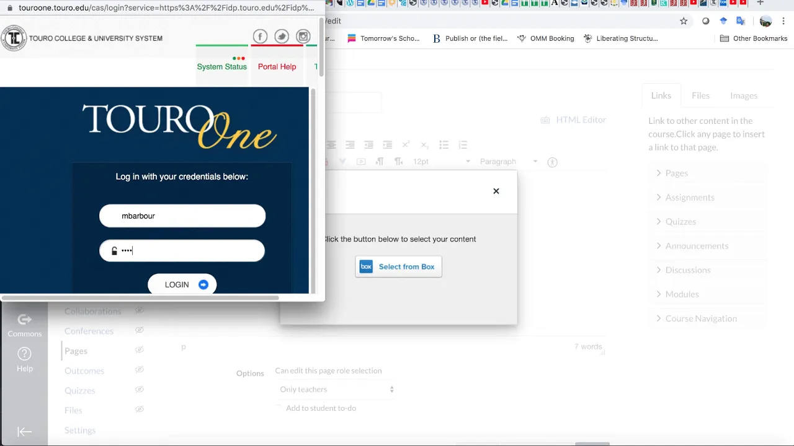Open the Twitter icon in Touro header

coord(282,37)
